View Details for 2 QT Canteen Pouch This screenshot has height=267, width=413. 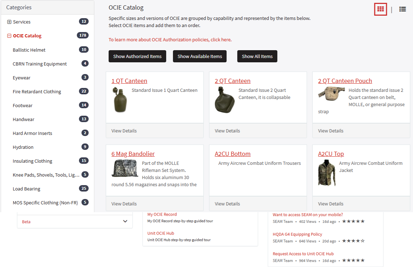pyautogui.click(x=330, y=131)
